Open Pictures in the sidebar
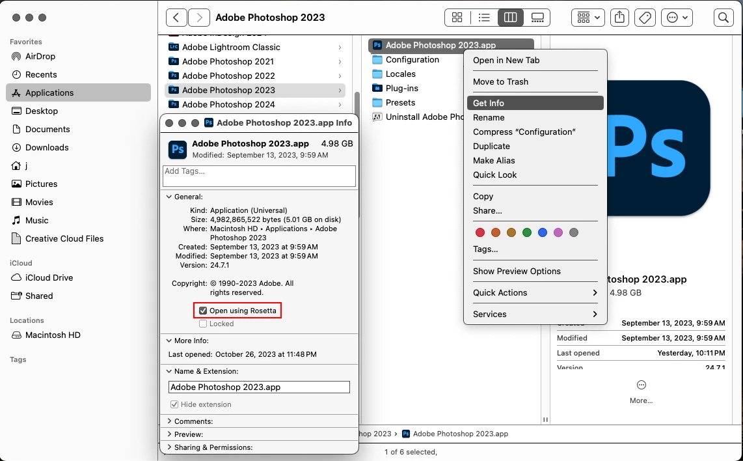 (78, 184)
